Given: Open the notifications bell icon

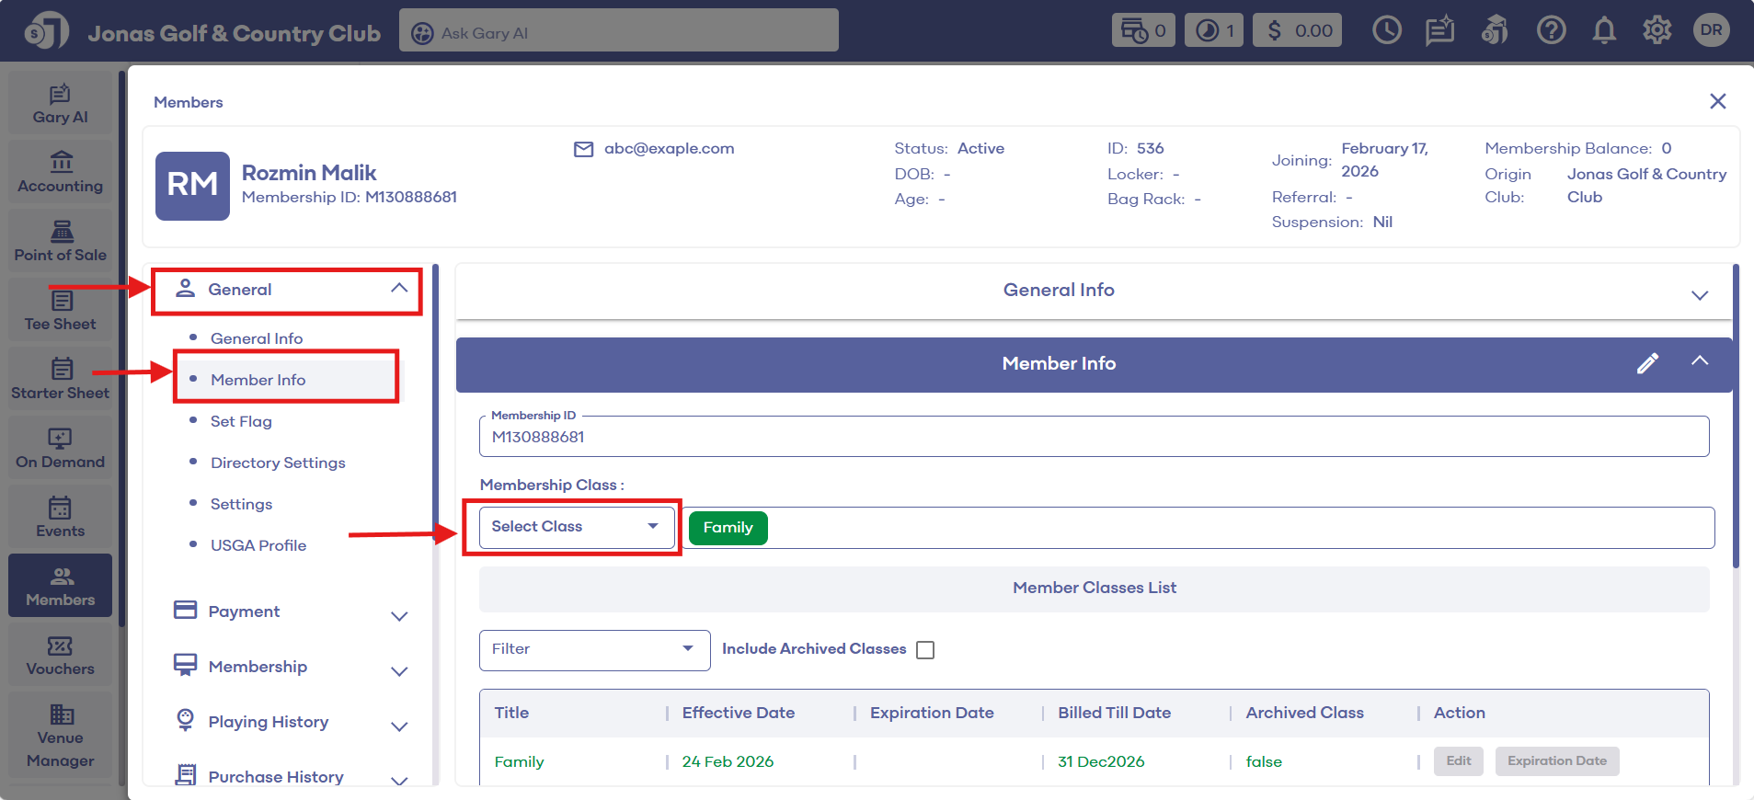Looking at the screenshot, I should [x=1604, y=30].
